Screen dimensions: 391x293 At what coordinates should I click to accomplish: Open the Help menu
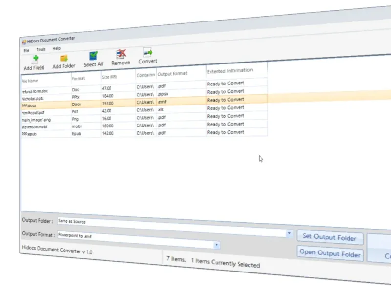[x=56, y=48]
